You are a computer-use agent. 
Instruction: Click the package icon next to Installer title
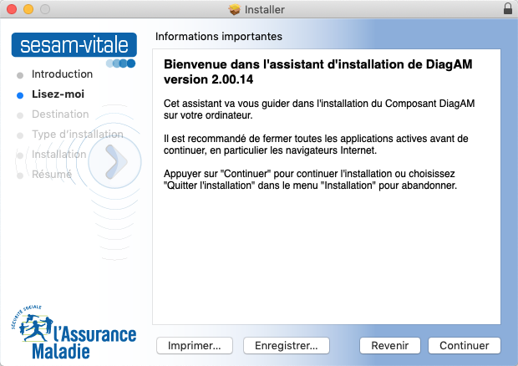pyautogui.click(x=234, y=9)
